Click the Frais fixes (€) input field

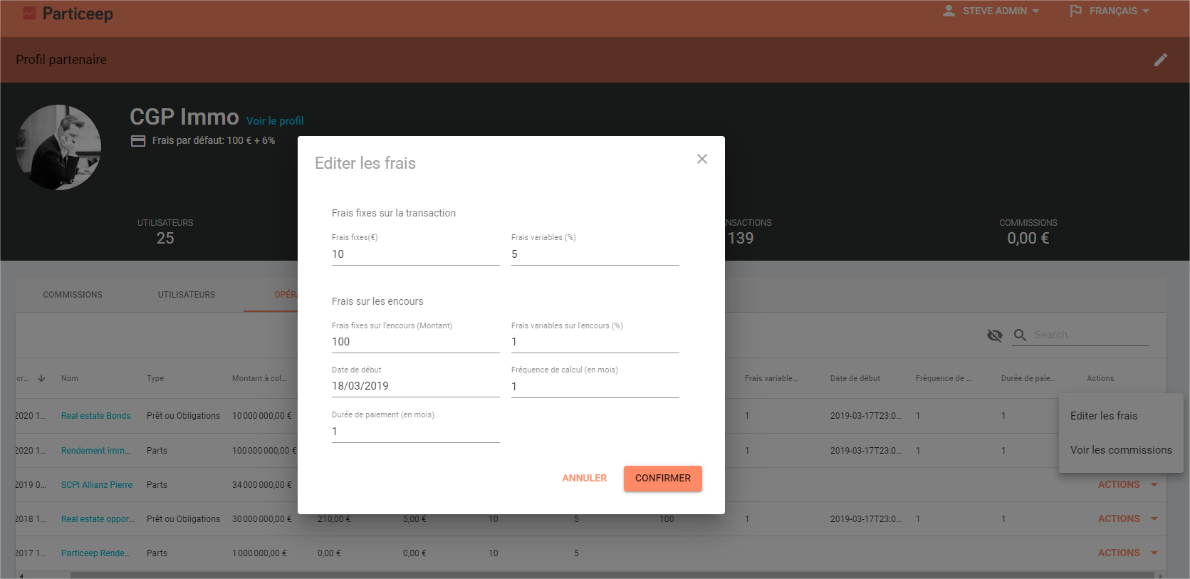pyautogui.click(x=416, y=254)
